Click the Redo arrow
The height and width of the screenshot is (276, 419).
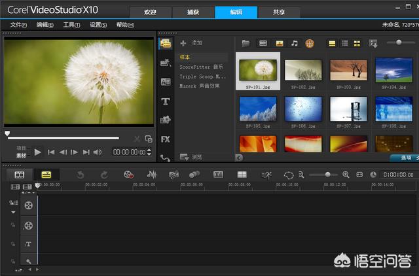(104, 175)
